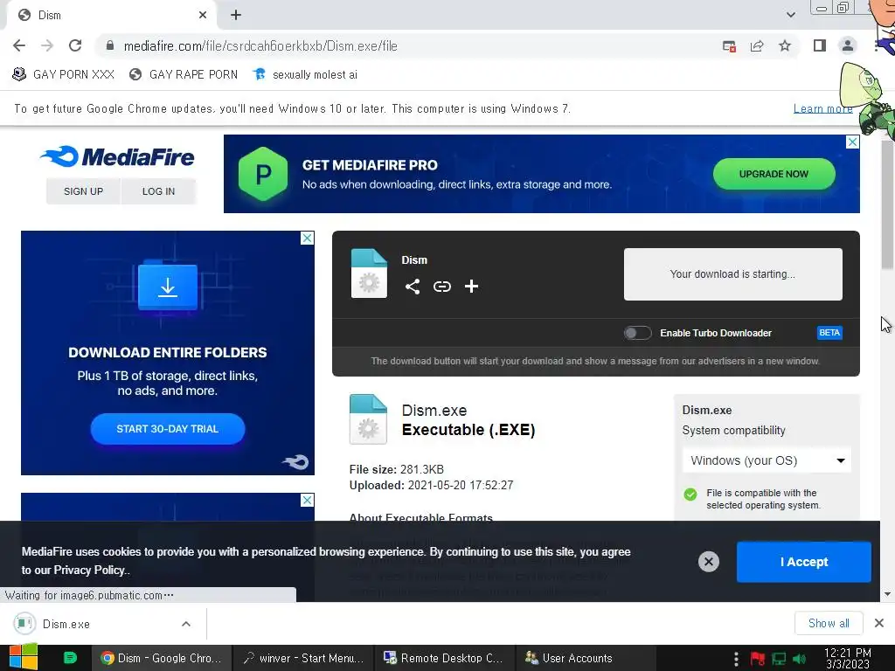The height and width of the screenshot is (671, 895).
Task: Click the MediaFire logo
Action: (118, 156)
